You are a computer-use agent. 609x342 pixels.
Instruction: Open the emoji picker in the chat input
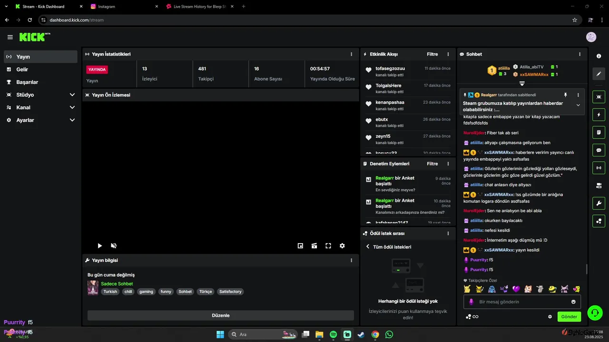[x=573, y=302]
